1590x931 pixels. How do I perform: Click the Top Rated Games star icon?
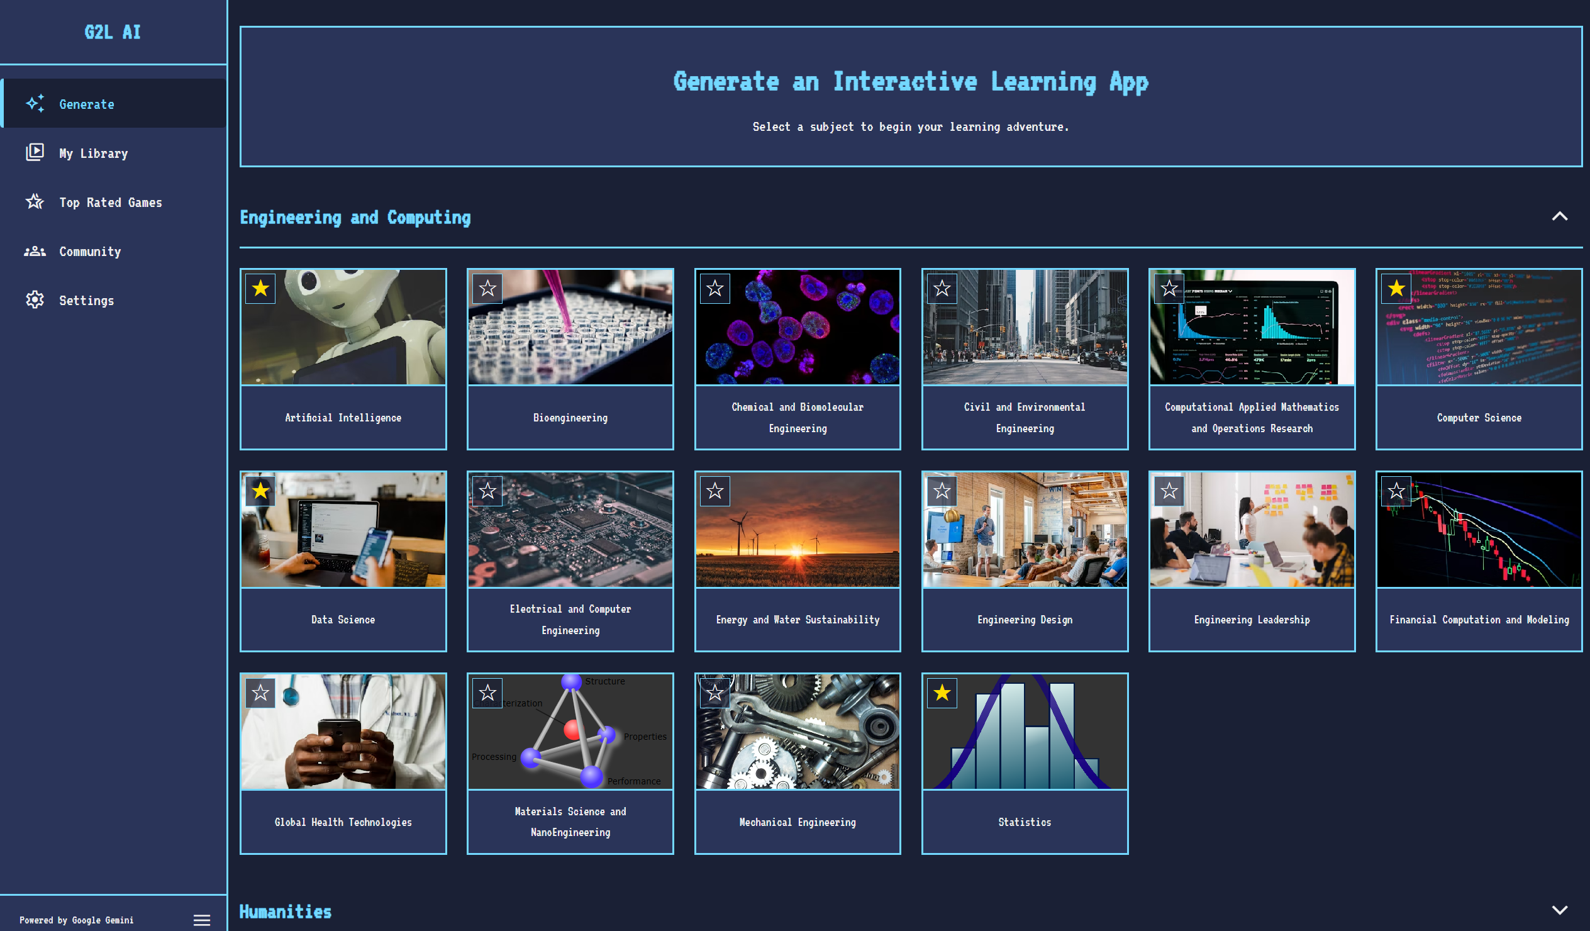(x=35, y=201)
